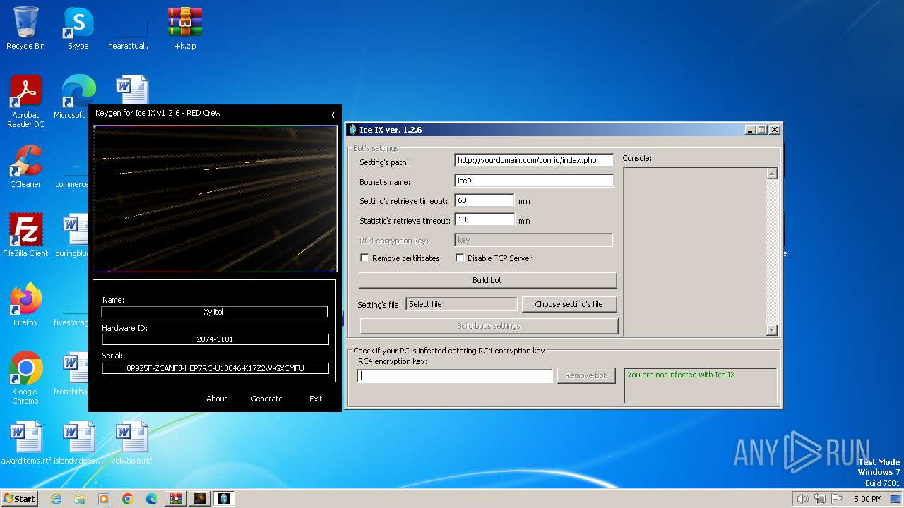Open the Google Chrome desktop shortcut
904x508 pixels.
(x=25, y=378)
